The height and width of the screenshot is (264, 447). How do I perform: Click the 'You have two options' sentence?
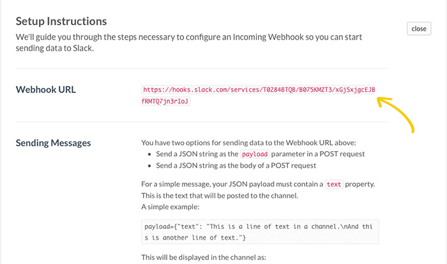click(248, 143)
